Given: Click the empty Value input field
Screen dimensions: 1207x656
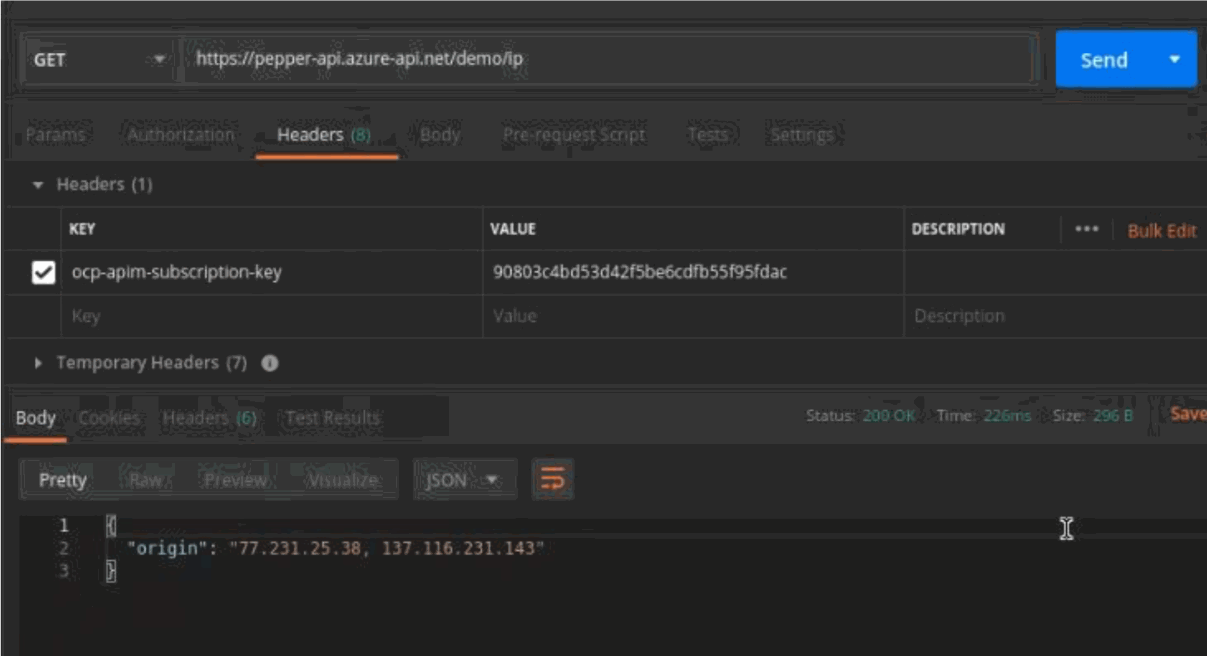Looking at the screenshot, I should coord(693,316).
